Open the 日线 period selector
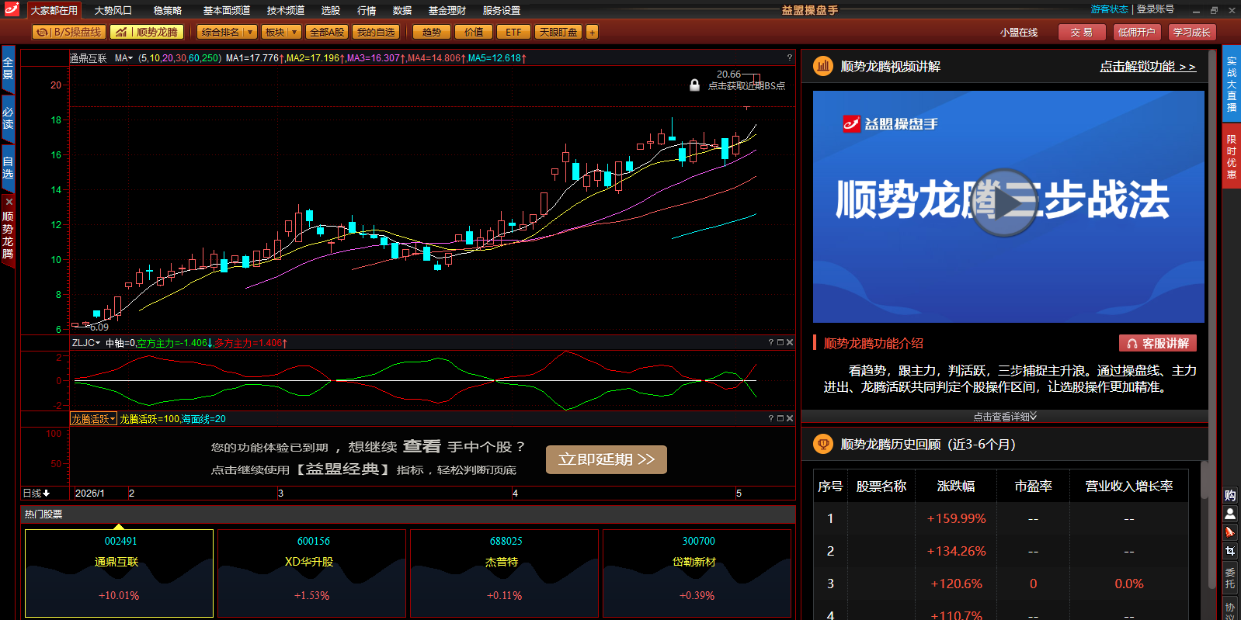1241x620 pixels. (x=36, y=493)
